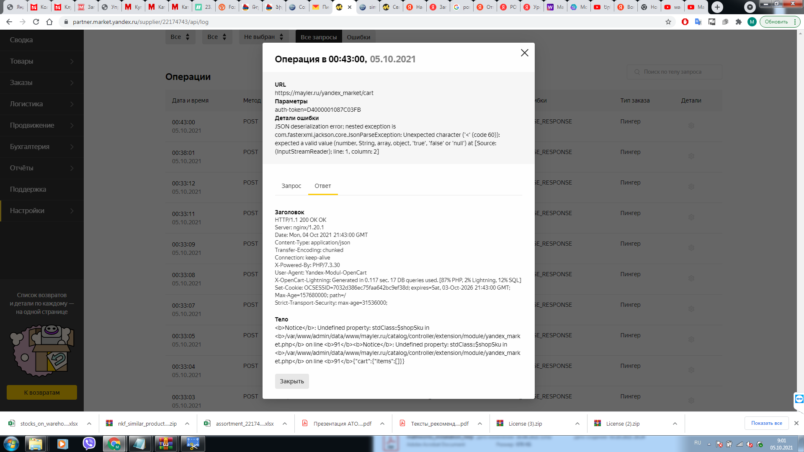Open the downloaded stocks_on_wareho....xlsx file

pos(43,424)
